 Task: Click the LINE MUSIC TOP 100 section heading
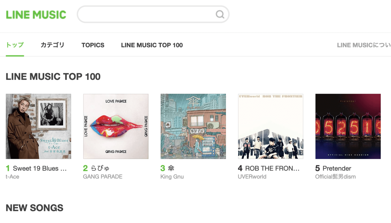(x=53, y=77)
